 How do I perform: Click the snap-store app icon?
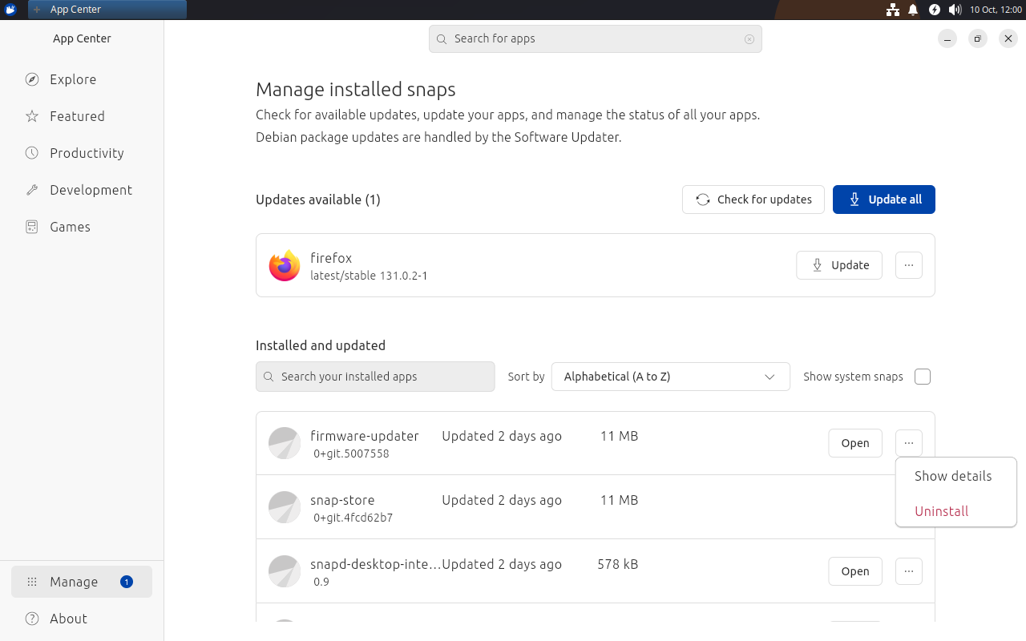(x=285, y=507)
